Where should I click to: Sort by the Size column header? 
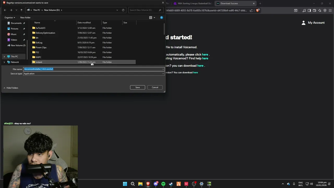coord(125,23)
